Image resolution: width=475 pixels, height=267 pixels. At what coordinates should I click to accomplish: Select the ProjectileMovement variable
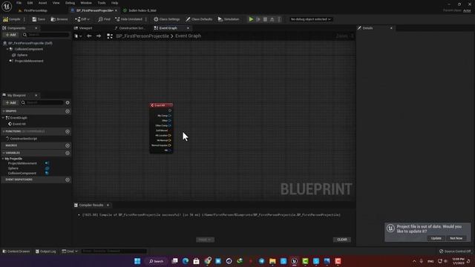(22, 163)
